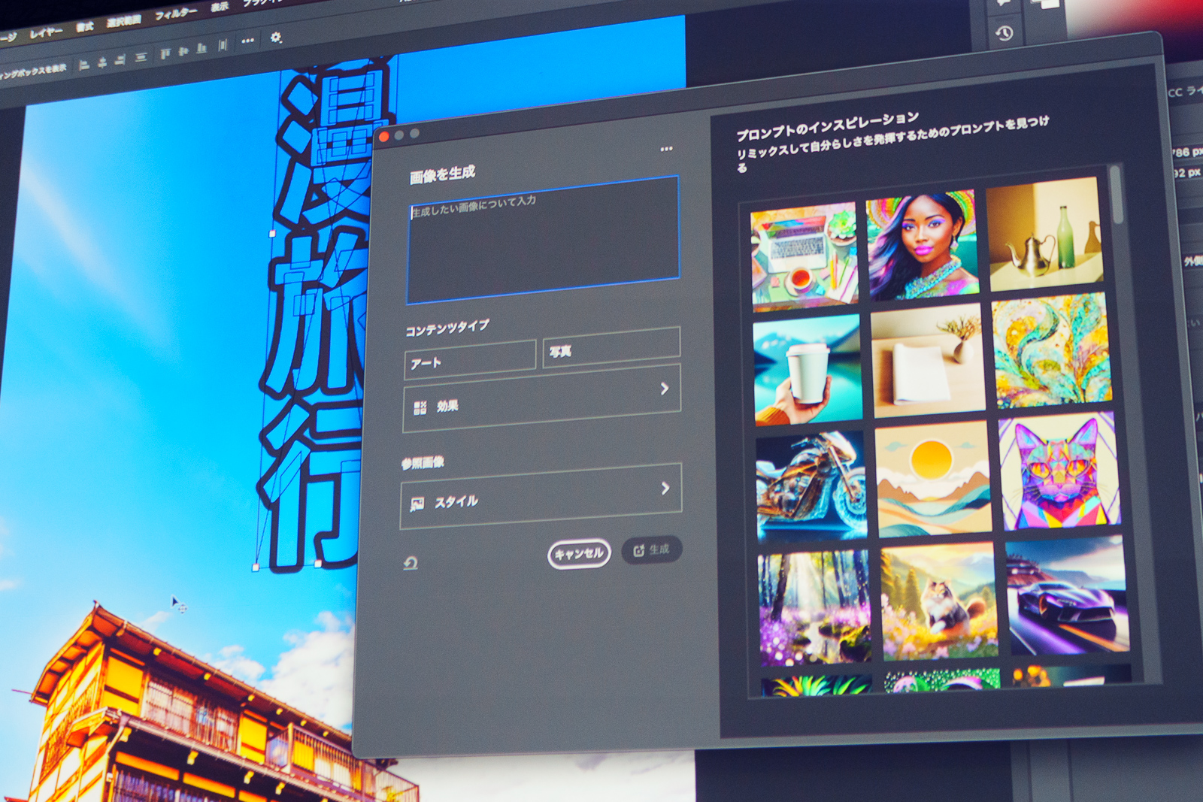Click the align right edges icon
Screen dimensions: 1203x802
tap(120, 61)
